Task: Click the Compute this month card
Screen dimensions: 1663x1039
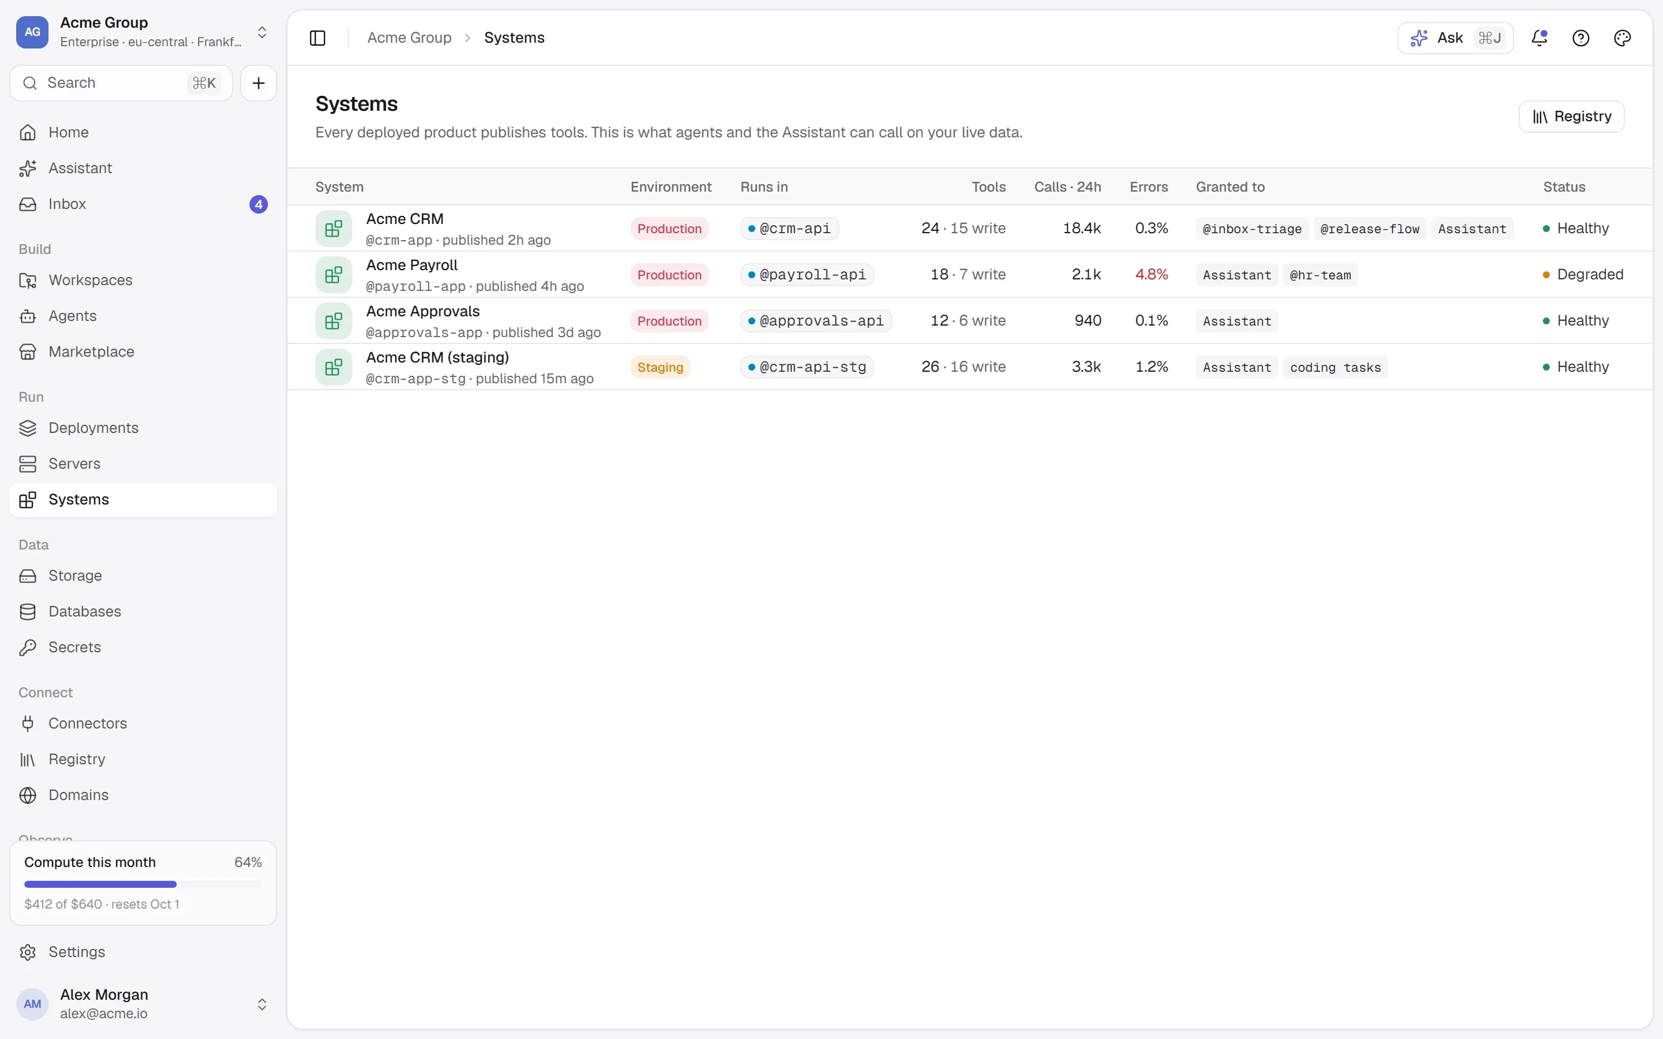Action: tap(143, 883)
